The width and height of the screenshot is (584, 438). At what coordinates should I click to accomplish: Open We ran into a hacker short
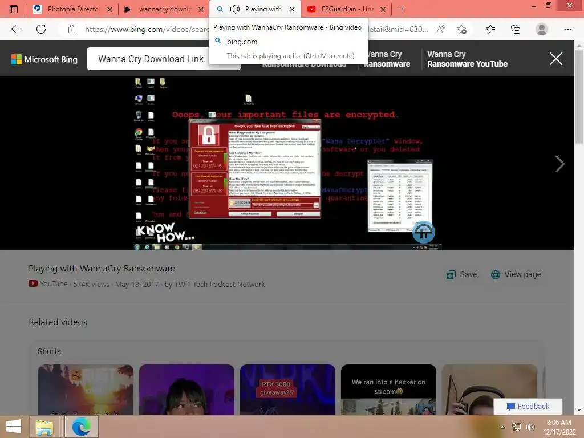(388, 390)
